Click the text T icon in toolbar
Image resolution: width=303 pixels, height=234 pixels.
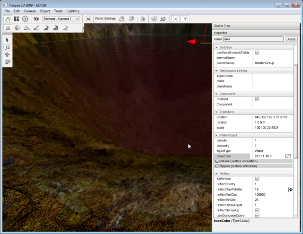click(x=185, y=19)
